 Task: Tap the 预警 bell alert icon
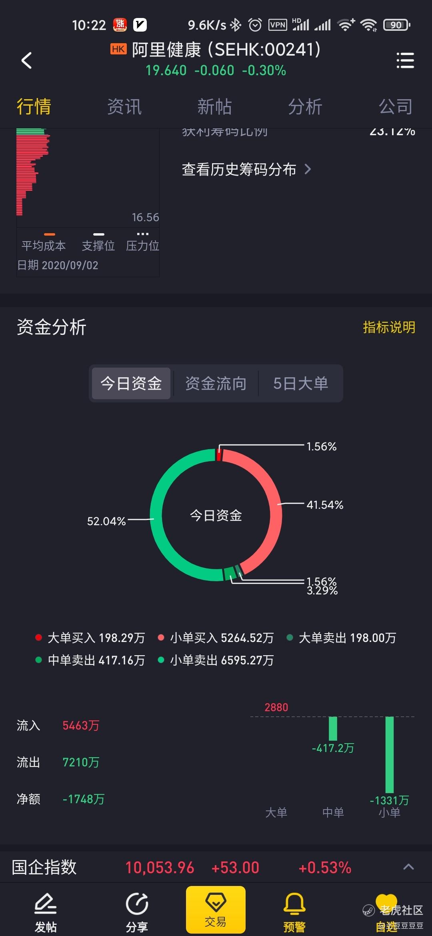[x=294, y=904]
